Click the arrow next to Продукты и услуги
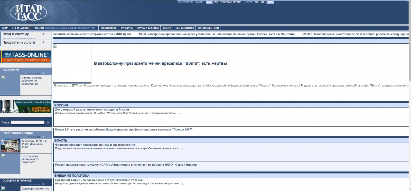The height and width of the screenshot is (191, 411). pyautogui.click(x=43, y=42)
